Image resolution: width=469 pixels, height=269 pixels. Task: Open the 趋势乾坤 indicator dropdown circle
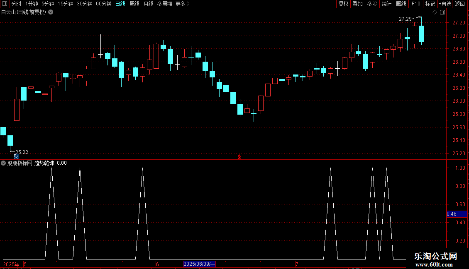click(x=3, y=163)
